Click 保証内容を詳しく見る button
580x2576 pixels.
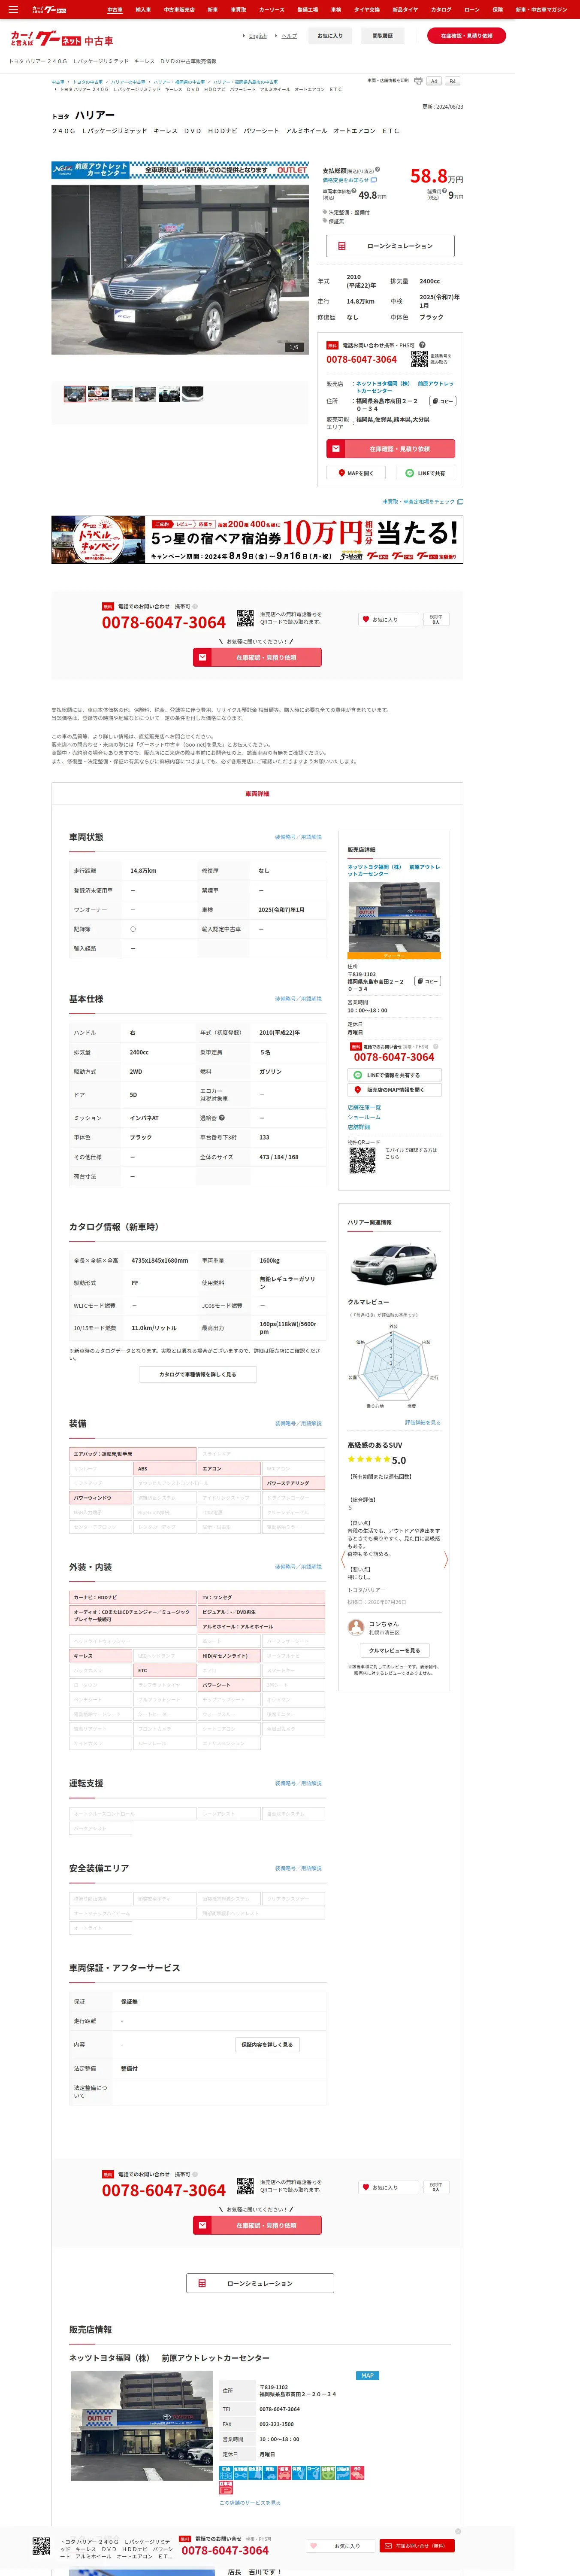click(x=267, y=2044)
